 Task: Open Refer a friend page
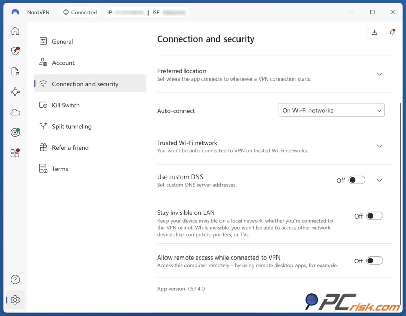[x=70, y=148]
